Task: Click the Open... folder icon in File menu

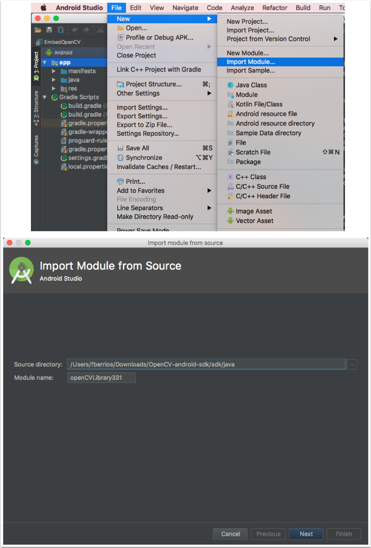Action: click(120, 28)
